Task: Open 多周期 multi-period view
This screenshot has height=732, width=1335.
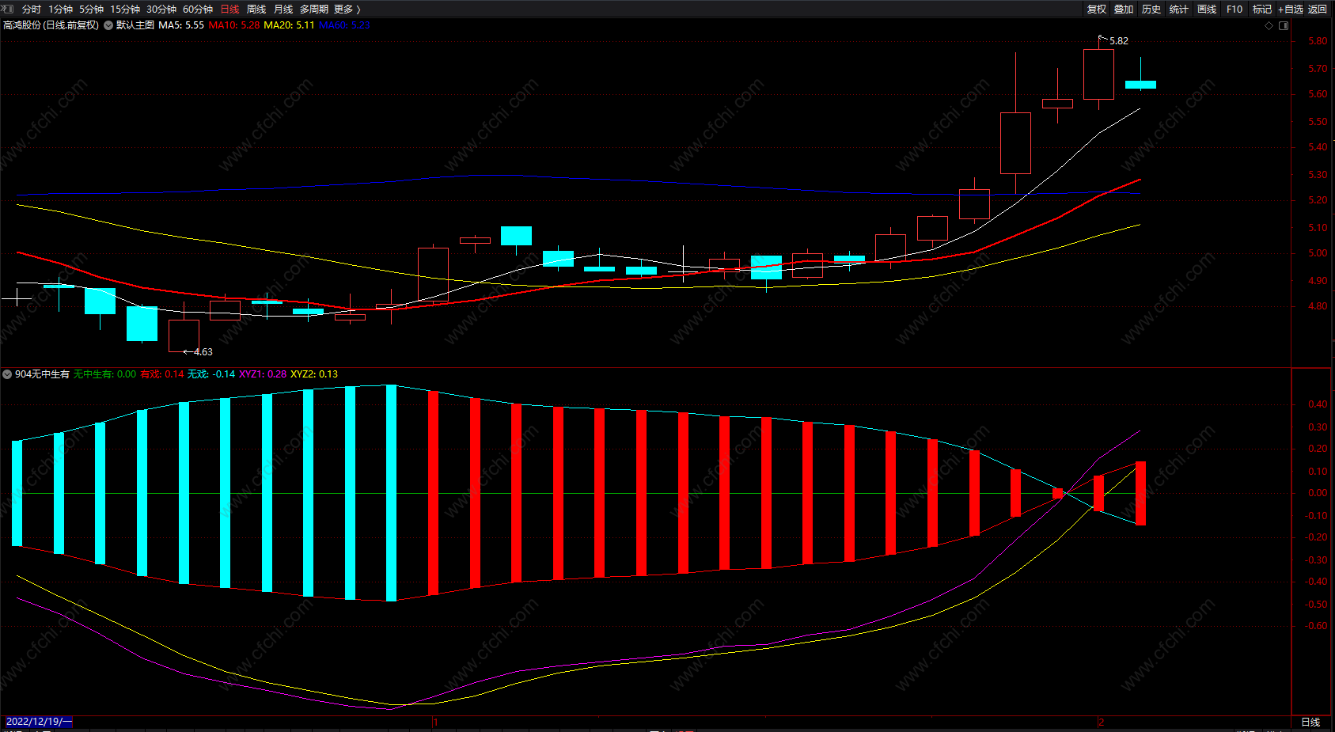Action: click(314, 9)
